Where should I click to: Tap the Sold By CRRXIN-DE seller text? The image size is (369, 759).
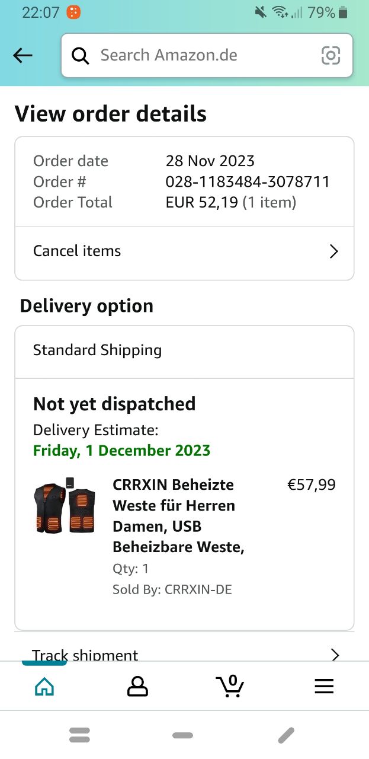(x=172, y=589)
